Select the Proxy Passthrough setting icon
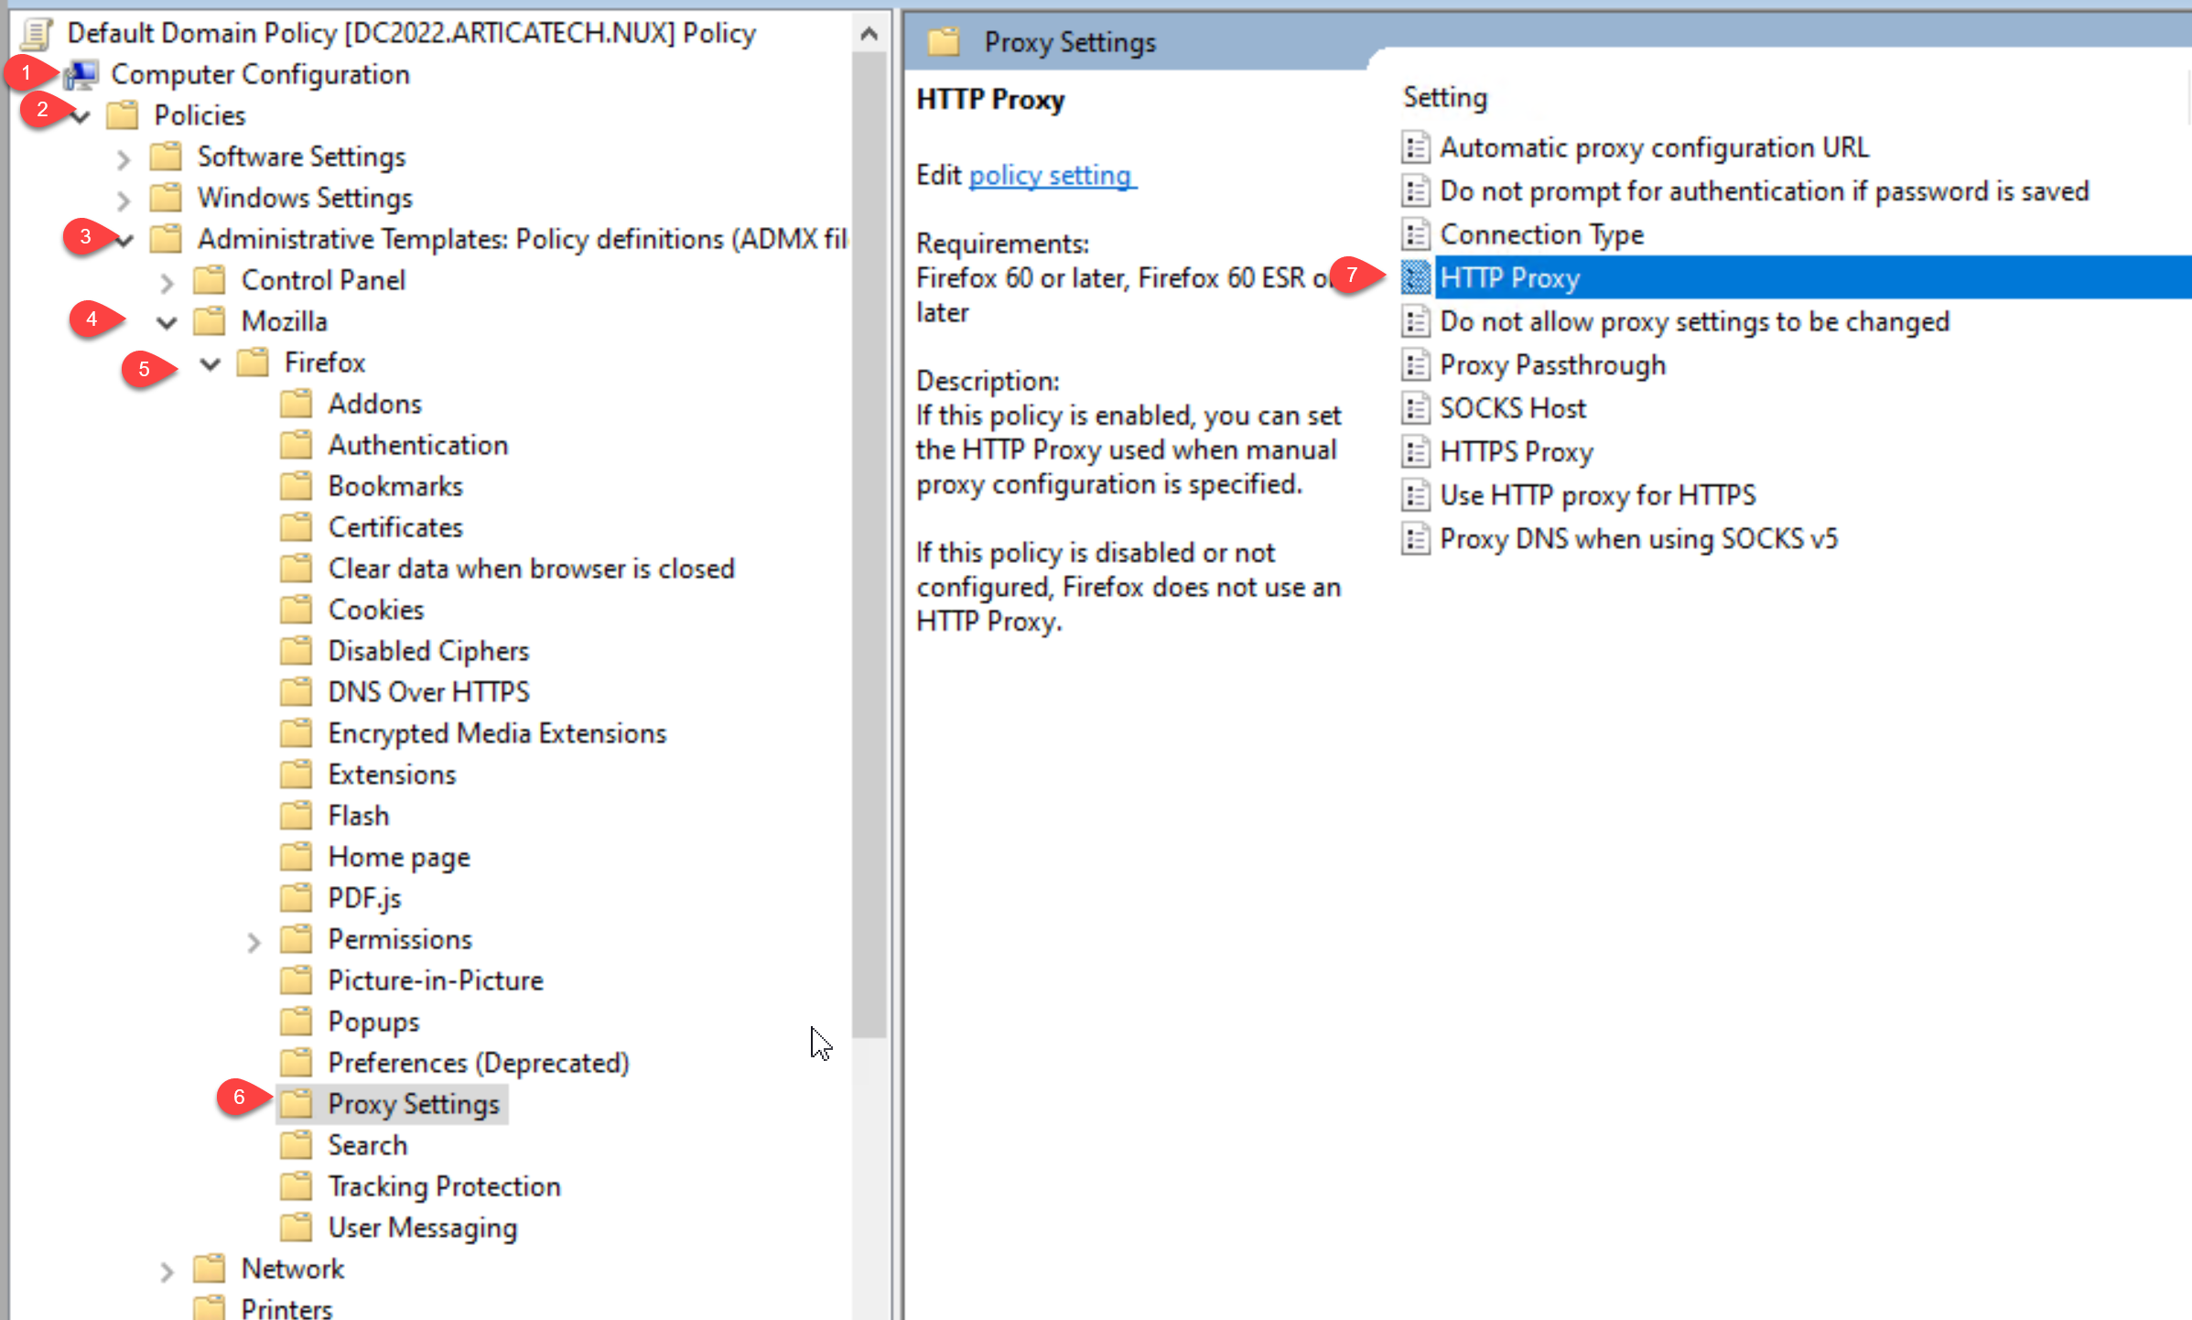This screenshot has width=2192, height=1320. point(1415,364)
